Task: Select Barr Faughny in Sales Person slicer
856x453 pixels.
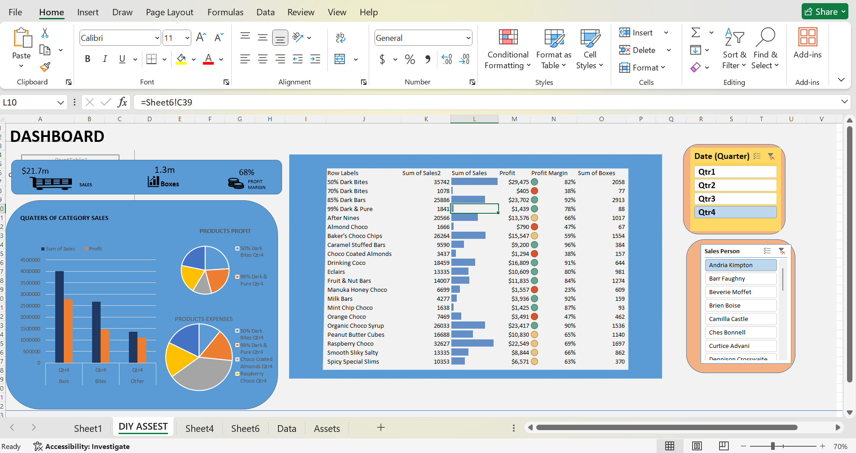Action: click(x=741, y=278)
